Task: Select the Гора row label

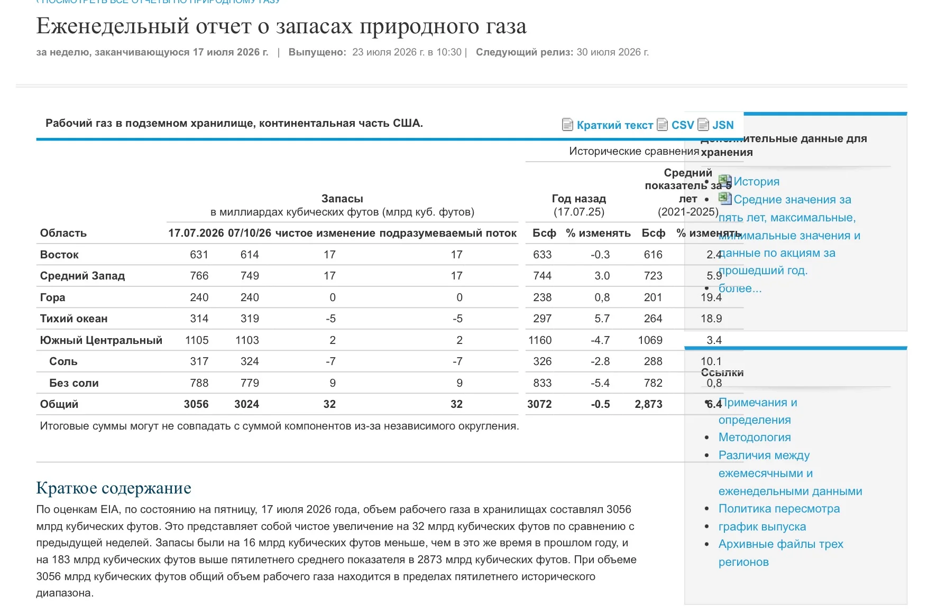Action: tap(53, 297)
